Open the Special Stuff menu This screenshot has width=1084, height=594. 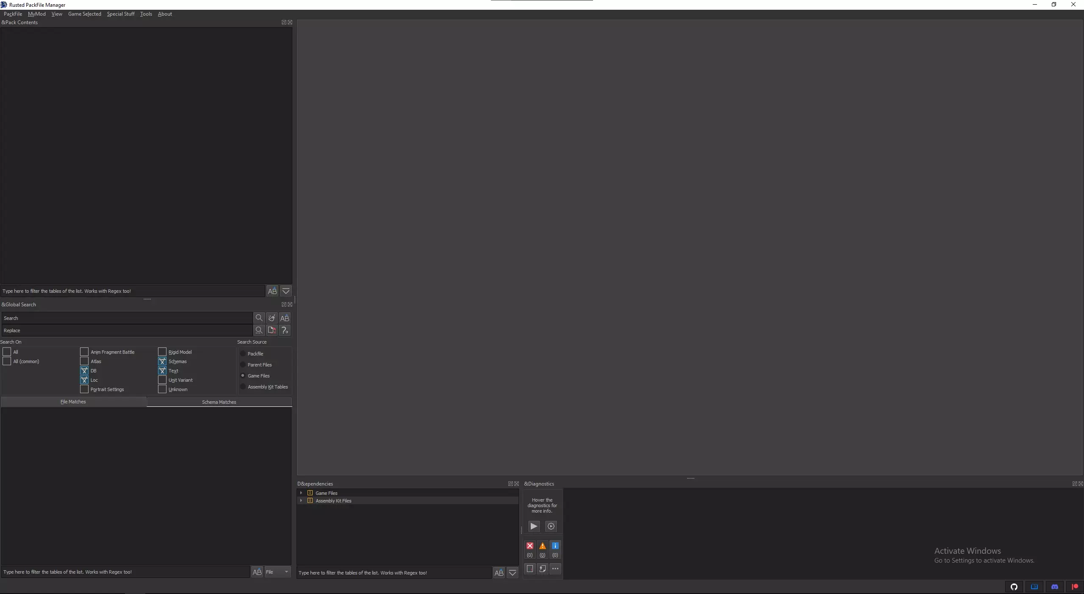point(121,14)
